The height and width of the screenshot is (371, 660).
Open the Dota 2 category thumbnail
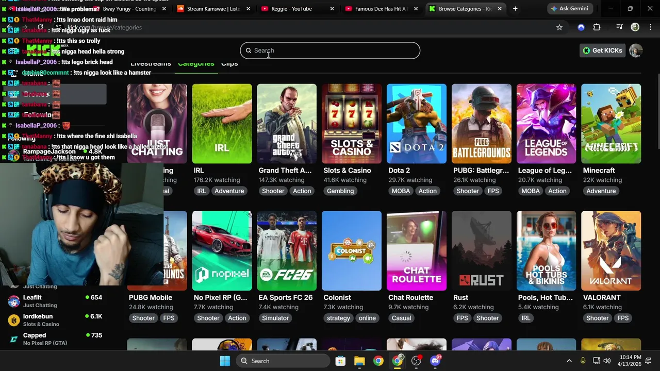coord(417,124)
